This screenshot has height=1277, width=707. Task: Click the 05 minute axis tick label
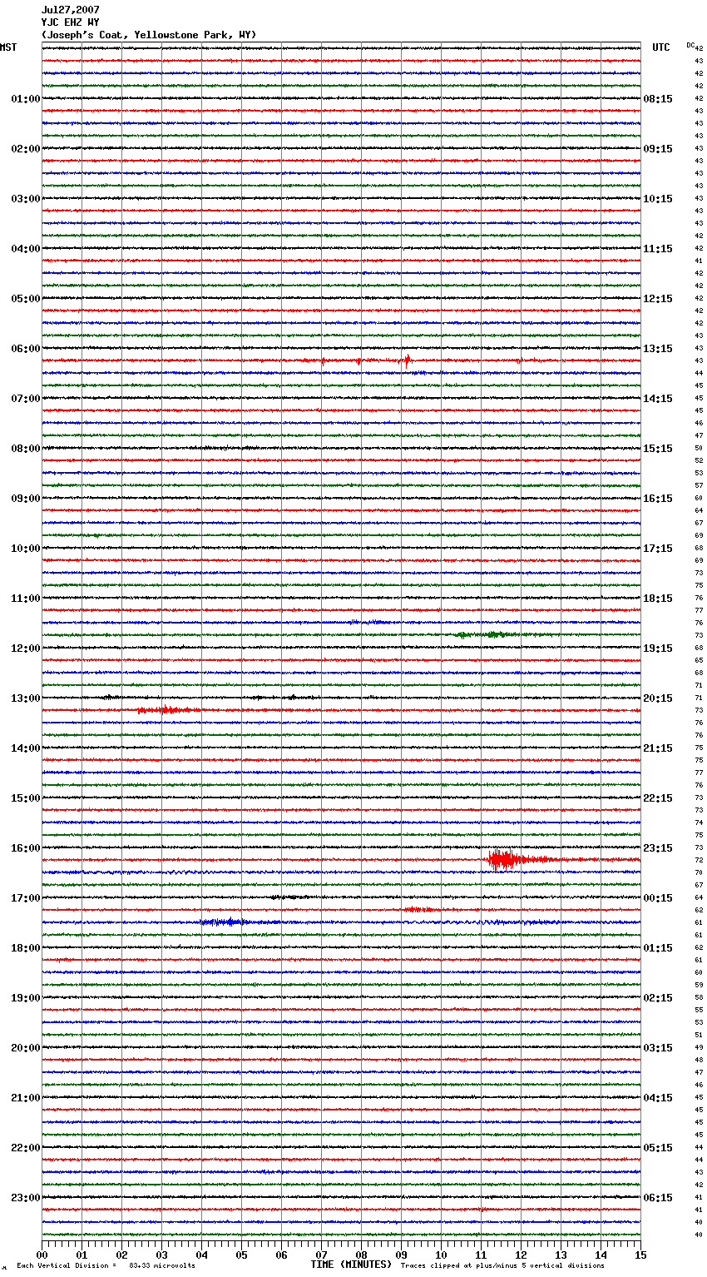[241, 1255]
